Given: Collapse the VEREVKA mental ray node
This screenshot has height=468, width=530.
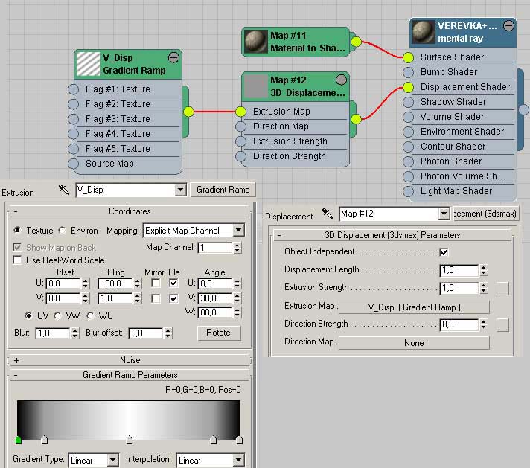Looking at the screenshot, I should 508,26.
